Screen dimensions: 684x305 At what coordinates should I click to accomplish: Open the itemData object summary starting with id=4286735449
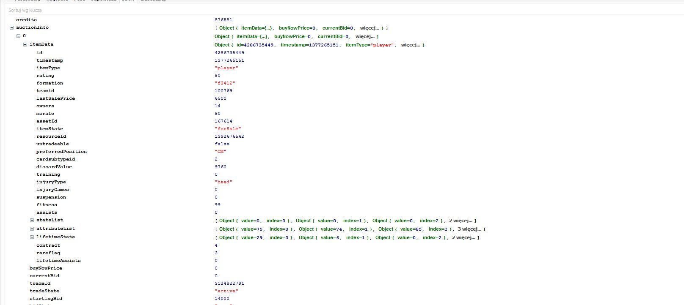click(x=319, y=45)
